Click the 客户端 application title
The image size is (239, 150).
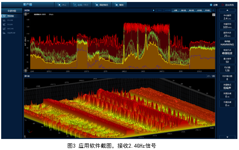coord(28,5)
